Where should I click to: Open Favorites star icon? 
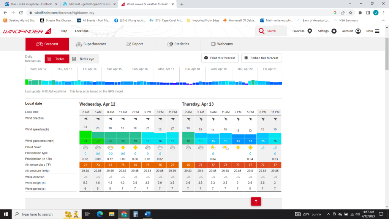(x=310, y=31)
